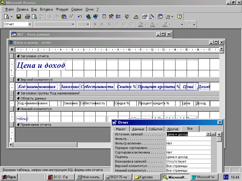This screenshot has width=242, height=181.
Task: Click the Properties icon in the toolbar
Action: [145, 17]
